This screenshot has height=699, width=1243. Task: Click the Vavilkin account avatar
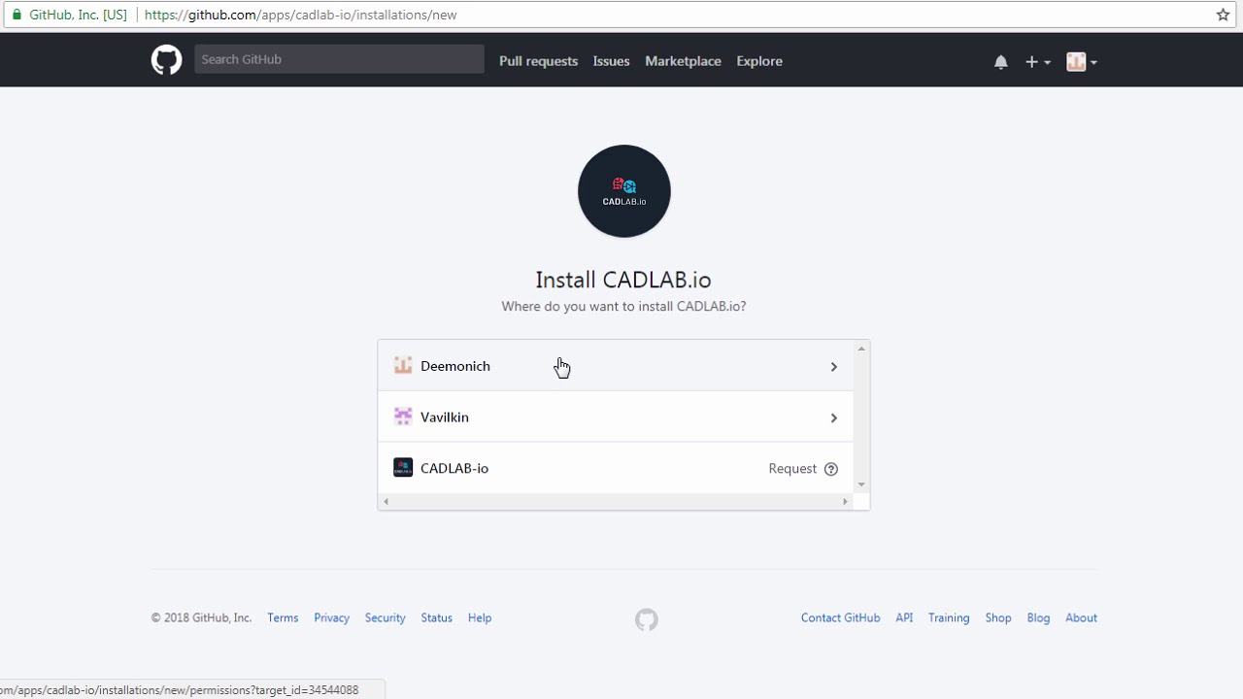pos(403,417)
